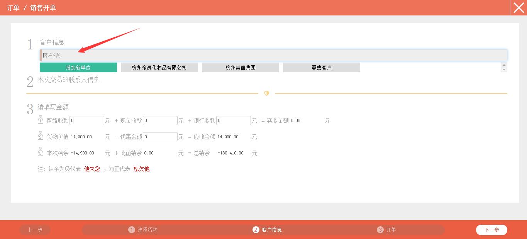Click the 增加新单位 green button
This screenshot has width=527, height=239.
pyautogui.click(x=78, y=67)
